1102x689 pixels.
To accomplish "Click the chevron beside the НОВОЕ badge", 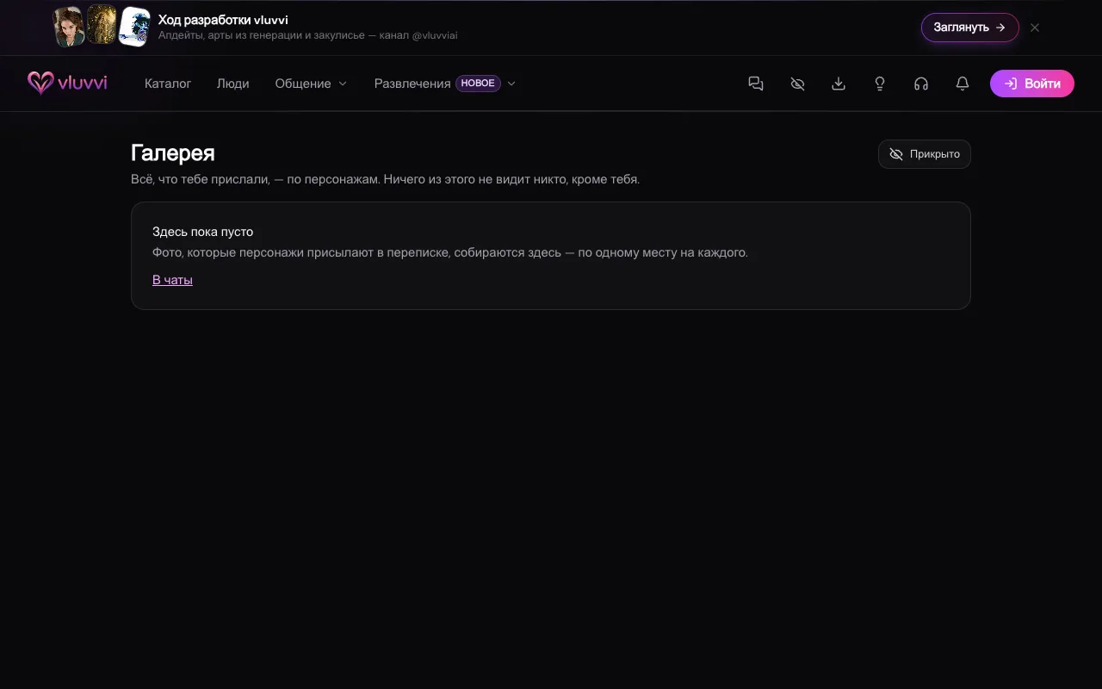I will pyautogui.click(x=511, y=84).
